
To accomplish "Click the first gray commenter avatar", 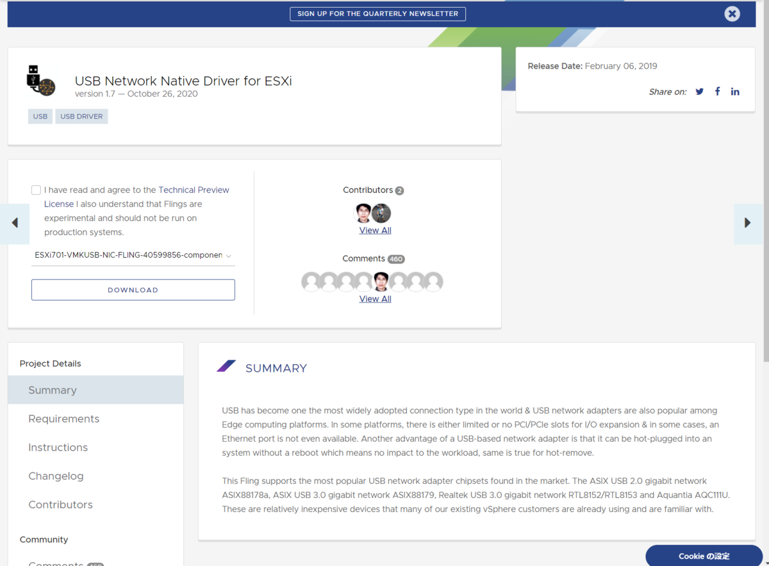I will 311,281.
